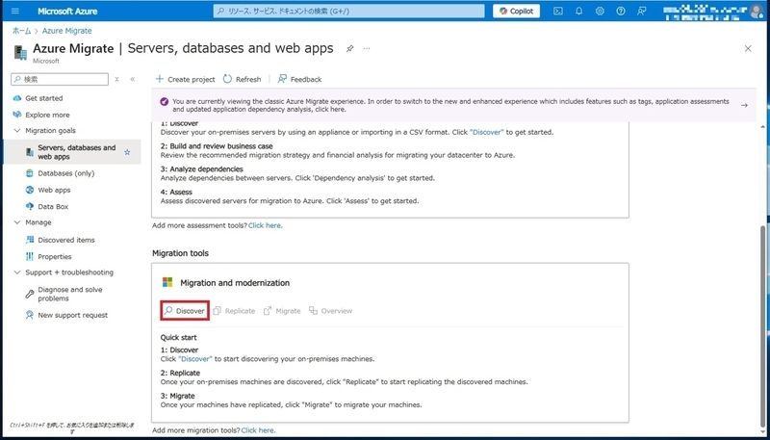Open Web apps in the sidebar
The height and width of the screenshot is (440, 770).
54,190
